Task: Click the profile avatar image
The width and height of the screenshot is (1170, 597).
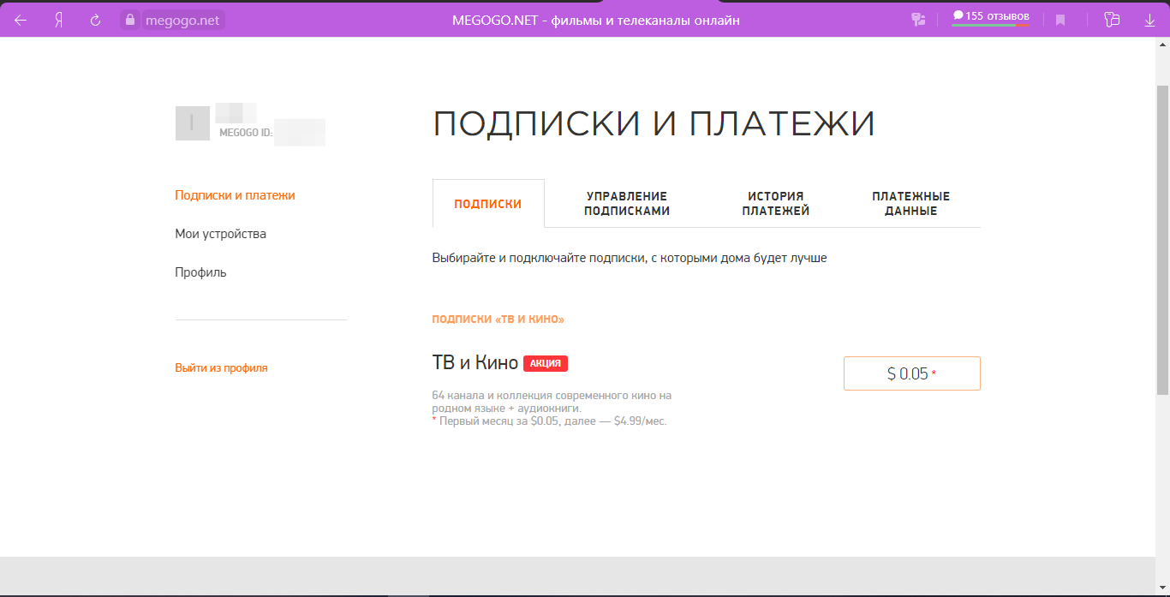Action: pos(193,123)
